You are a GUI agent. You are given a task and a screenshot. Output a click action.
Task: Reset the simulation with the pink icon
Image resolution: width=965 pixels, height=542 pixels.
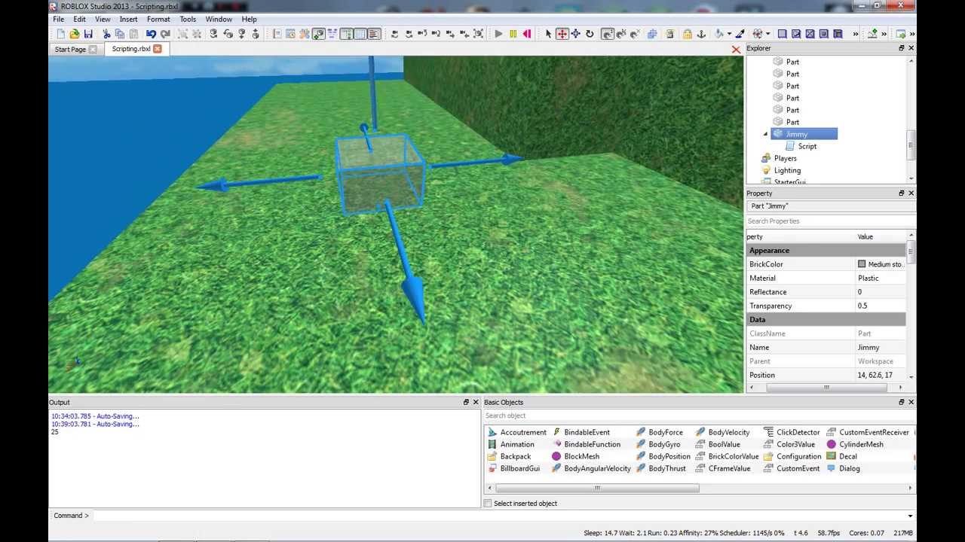tap(527, 34)
